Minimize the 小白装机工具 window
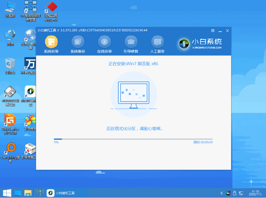Viewport: 266px width, 198px height. coord(220,31)
